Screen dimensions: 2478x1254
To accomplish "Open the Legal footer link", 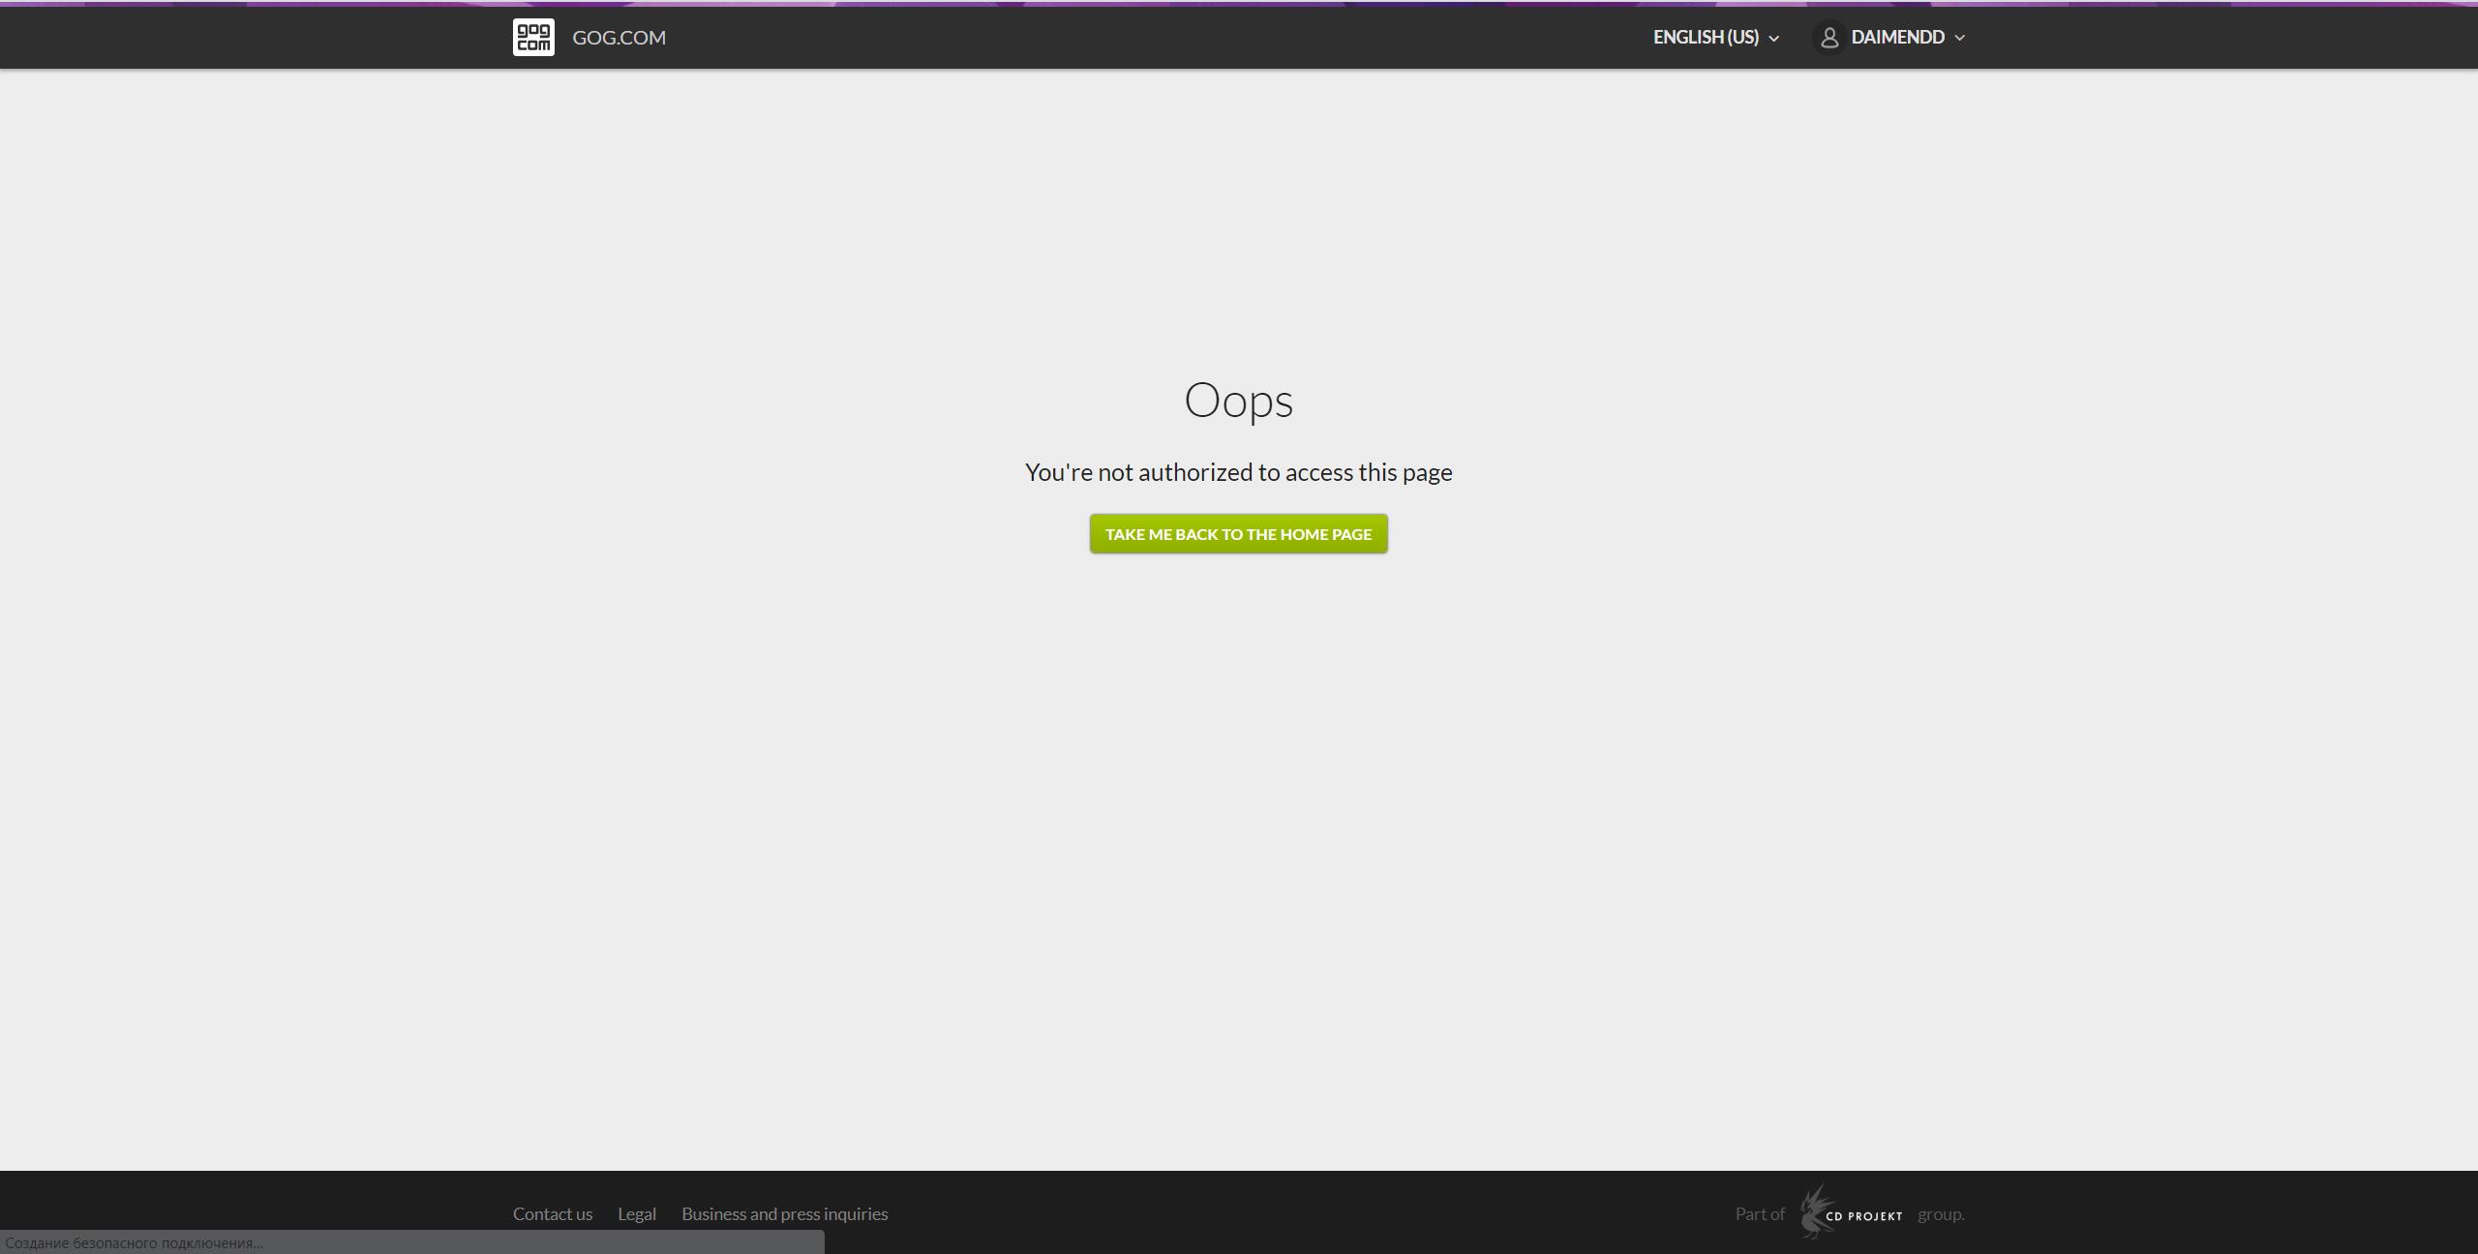I will [637, 1213].
